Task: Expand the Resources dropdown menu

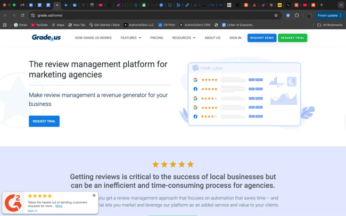Action: [x=184, y=38]
